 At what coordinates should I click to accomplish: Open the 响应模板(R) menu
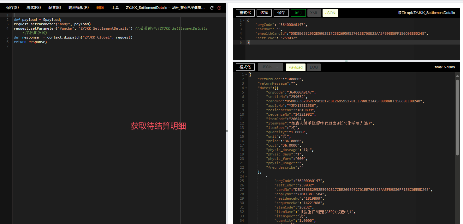[79, 8]
